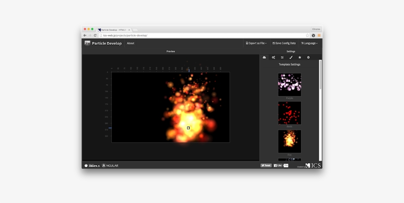
Task: Choose the red particle template thumbnail
Action: coord(290,113)
